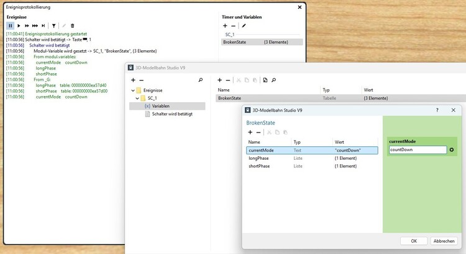Add item in the event tree panel

click(x=133, y=80)
